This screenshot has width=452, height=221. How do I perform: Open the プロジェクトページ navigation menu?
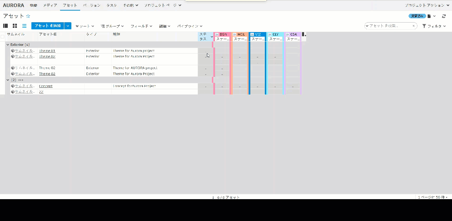click(163, 5)
